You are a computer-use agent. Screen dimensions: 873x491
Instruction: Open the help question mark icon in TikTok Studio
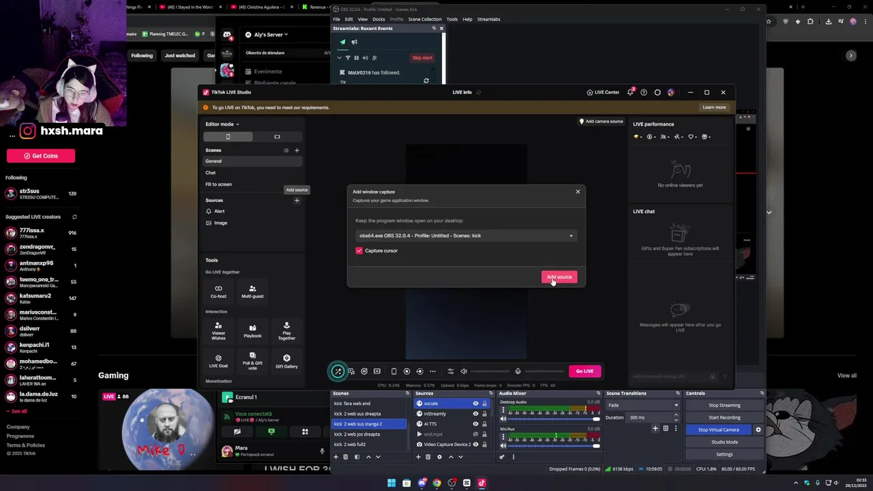[643, 92]
